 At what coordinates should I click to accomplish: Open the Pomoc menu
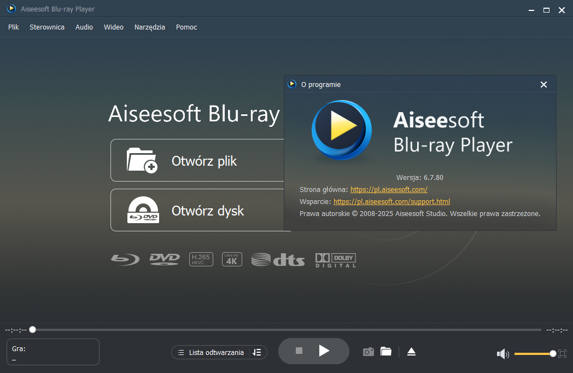point(186,27)
